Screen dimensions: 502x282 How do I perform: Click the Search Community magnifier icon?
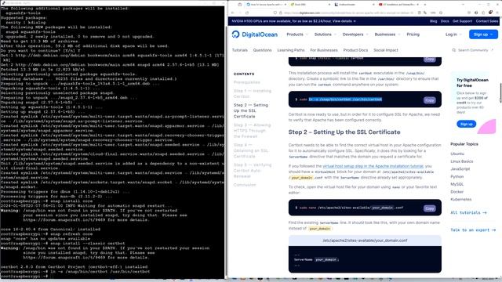point(453,50)
